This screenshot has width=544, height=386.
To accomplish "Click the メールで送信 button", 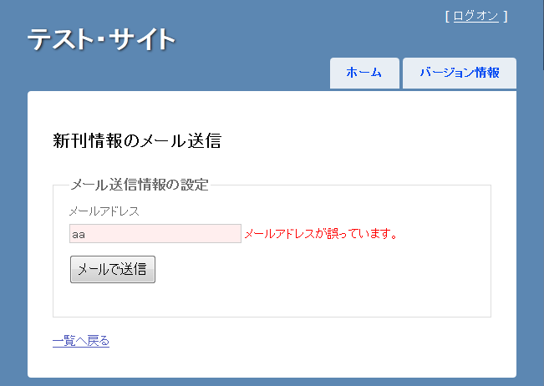I will 113,270.
